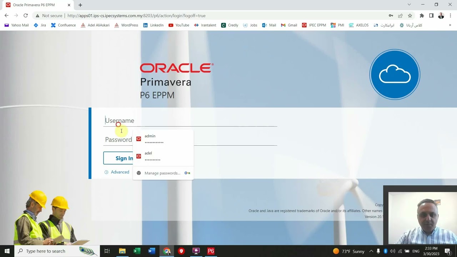The width and height of the screenshot is (457, 257).
Task: Click the Password input field
Action: [x=190, y=140]
